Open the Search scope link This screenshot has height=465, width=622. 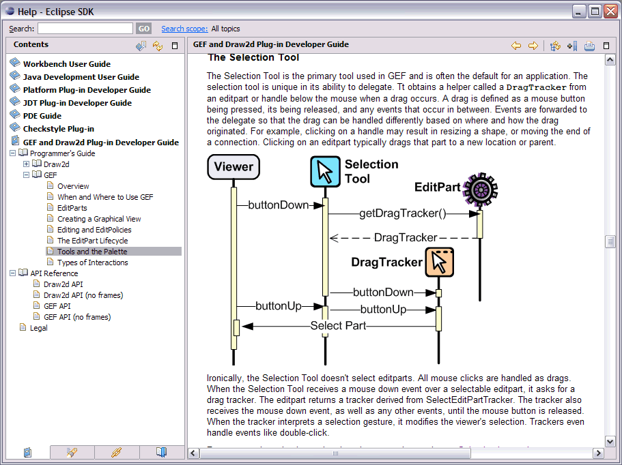(184, 29)
